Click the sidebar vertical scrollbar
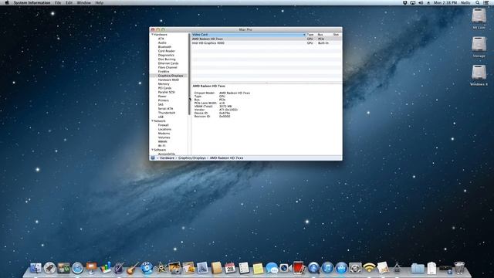494x278 pixels. [189, 74]
